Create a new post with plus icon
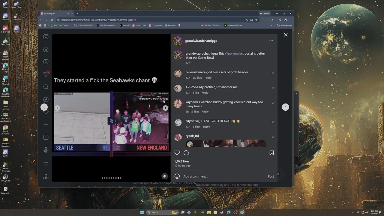The height and width of the screenshot is (216, 384). (46, 125)
